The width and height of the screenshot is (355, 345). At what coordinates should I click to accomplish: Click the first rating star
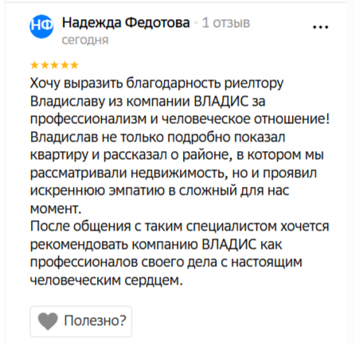point(35,65)
